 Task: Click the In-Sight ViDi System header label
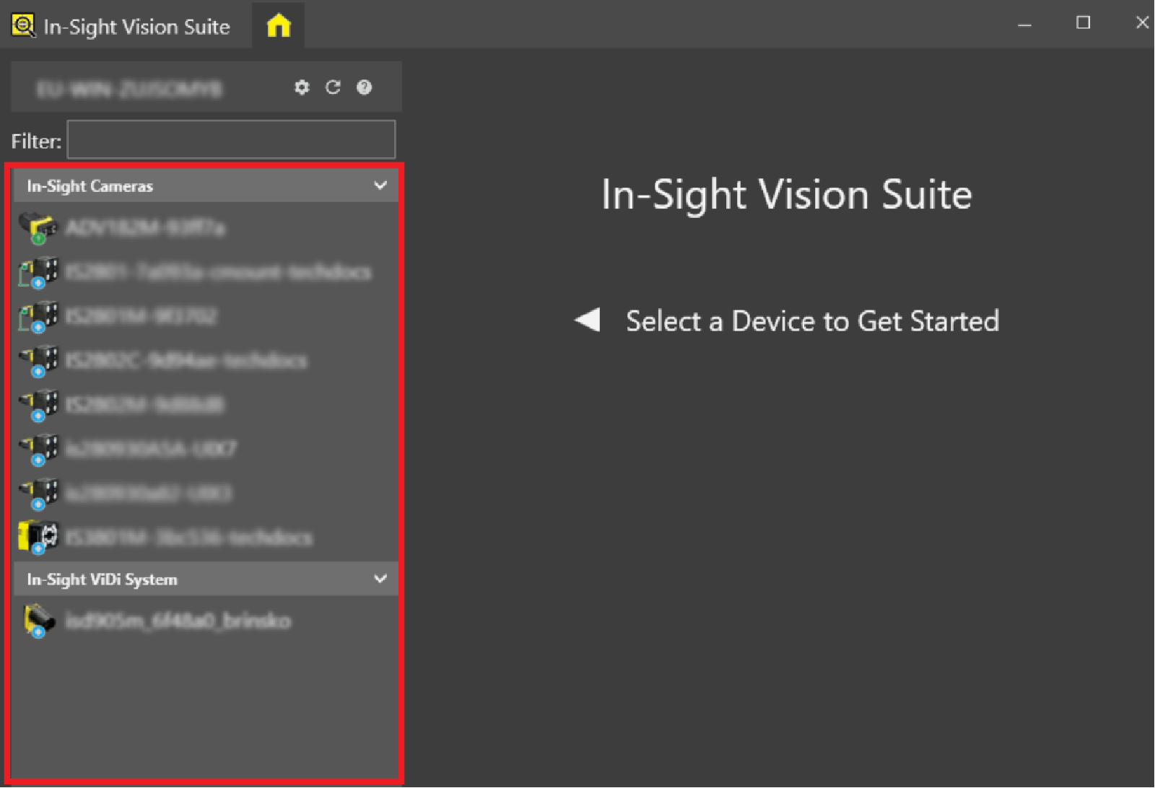tap(102, 579)
